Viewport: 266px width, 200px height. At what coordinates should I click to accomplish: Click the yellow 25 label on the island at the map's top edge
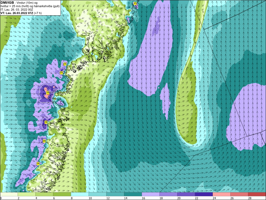point(135,3)
